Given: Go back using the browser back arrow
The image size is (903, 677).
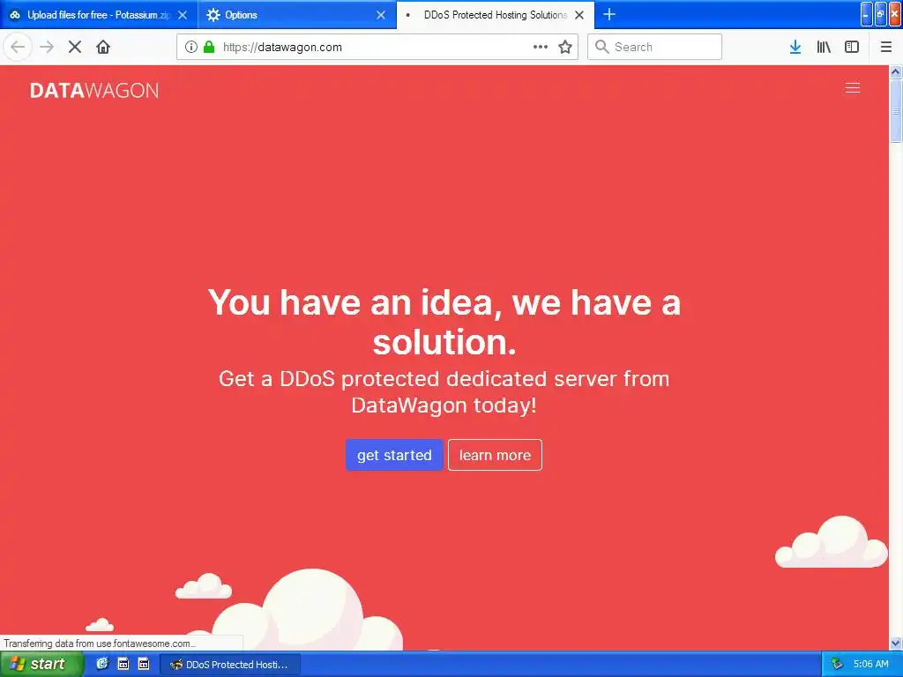Looking at the screenshot, I should (x=18, y=48).
